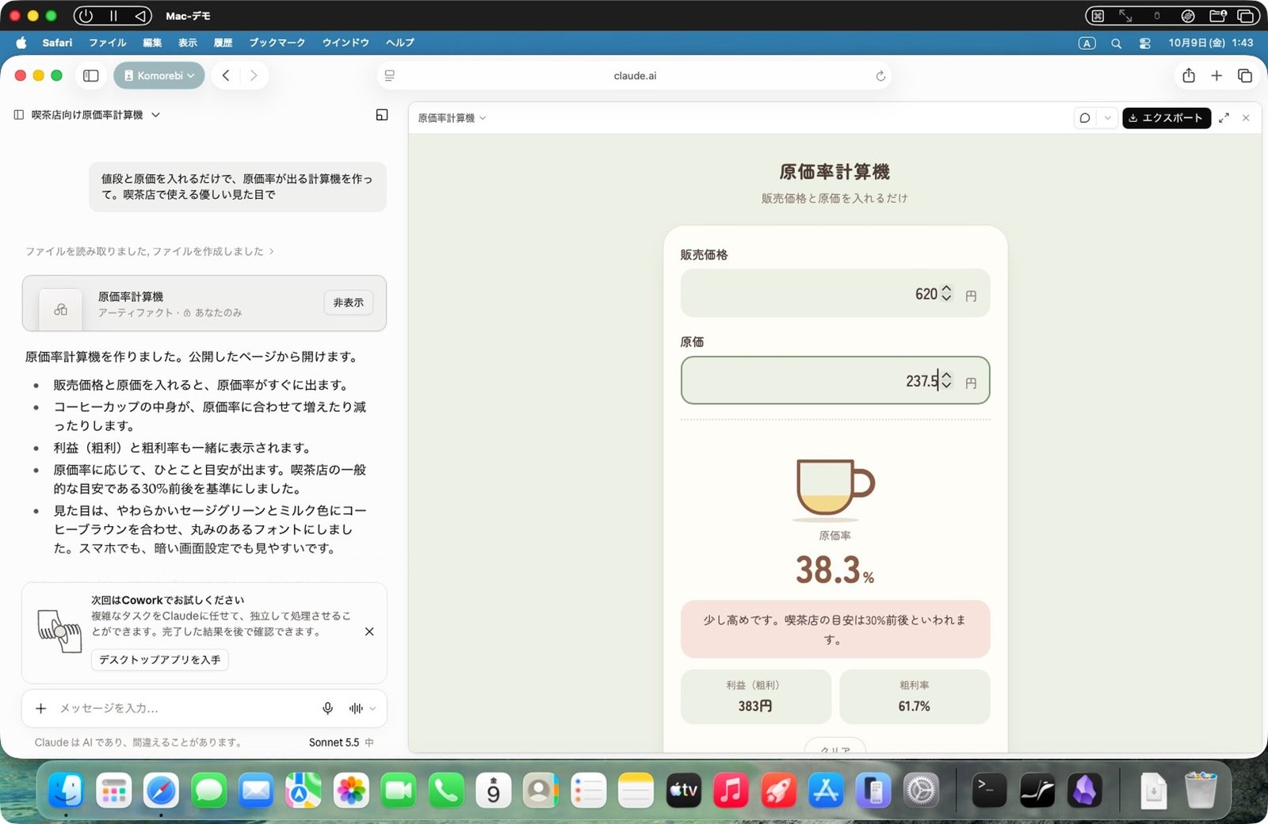The width and height of the screenshot is (1268, 824).
Task: Toggle the Safari sidebar icon
Action: click(x=91, y=75)
